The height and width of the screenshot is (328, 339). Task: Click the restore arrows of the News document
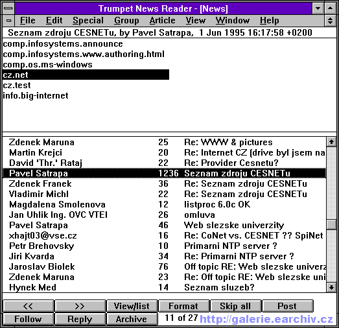pyautogui.click(x=330, y=21)
